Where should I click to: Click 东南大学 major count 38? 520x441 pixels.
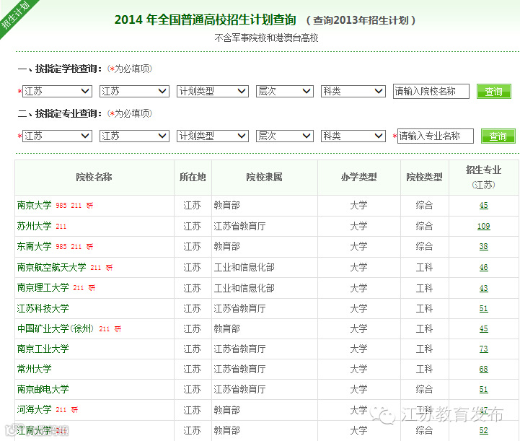point(483,247)
